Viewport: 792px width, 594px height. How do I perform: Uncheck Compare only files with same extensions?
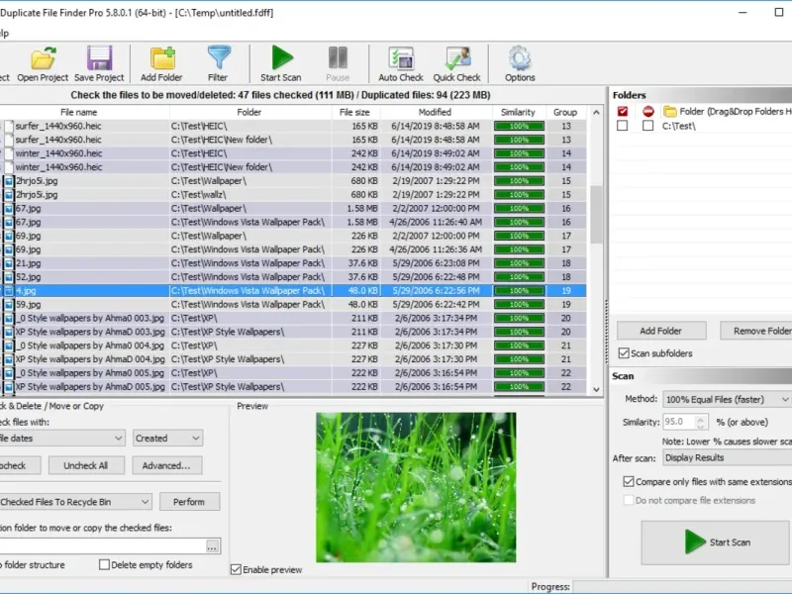(x=629, y=481)
